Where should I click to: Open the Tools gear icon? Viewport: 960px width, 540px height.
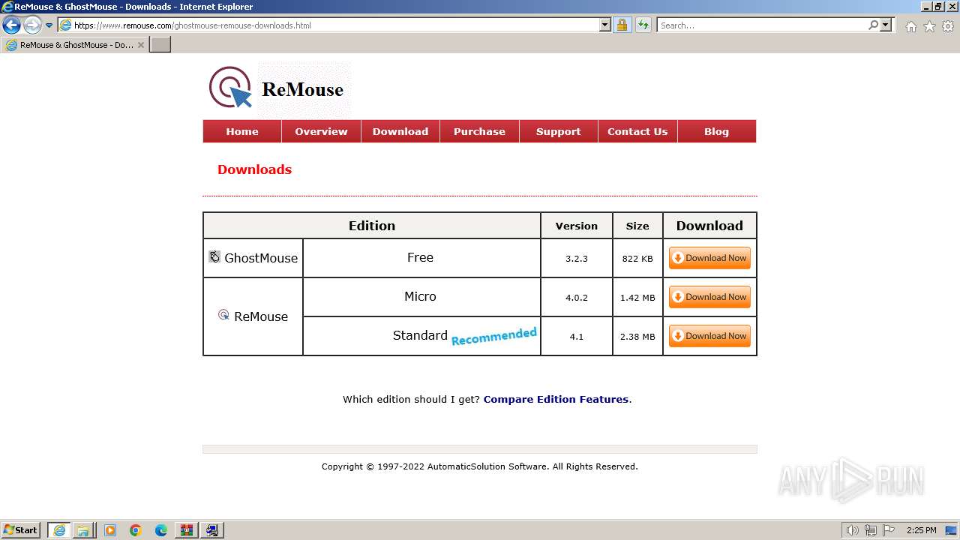[x=948, y=26]
